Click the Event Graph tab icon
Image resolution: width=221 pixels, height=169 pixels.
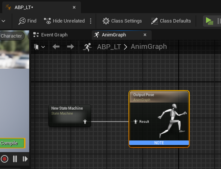[36, 35]
